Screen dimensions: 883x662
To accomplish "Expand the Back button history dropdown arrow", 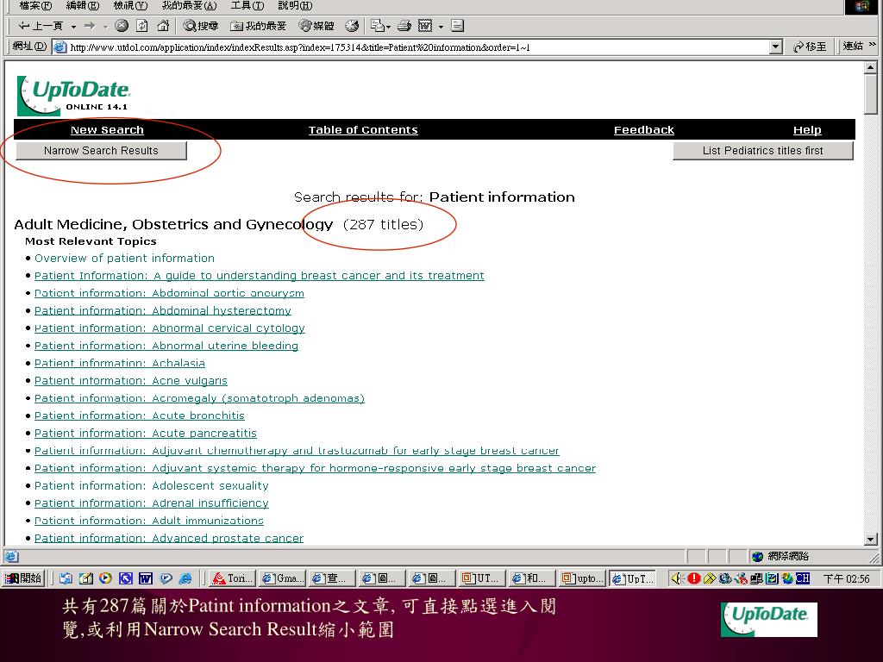I will point(73,26).
